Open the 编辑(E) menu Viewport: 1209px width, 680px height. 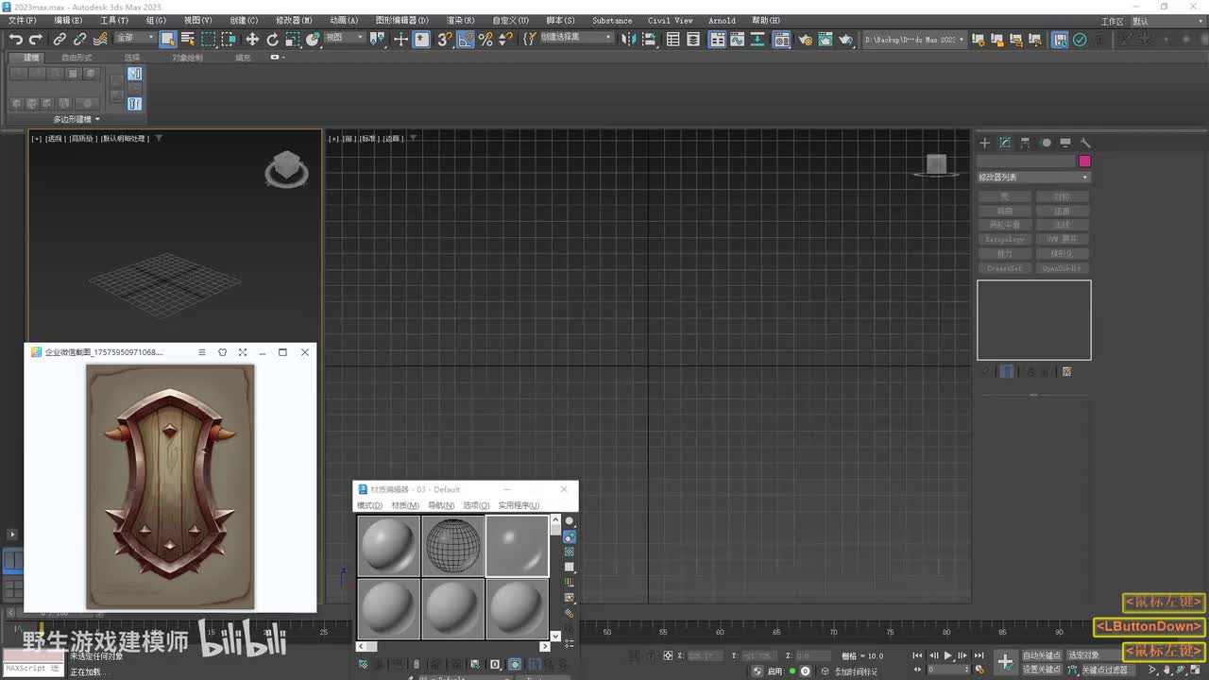68,20
